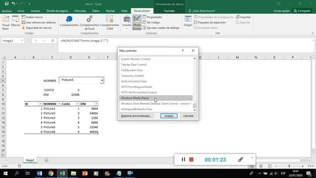Click Importar XML
The image size is (316, 178).
243,17
